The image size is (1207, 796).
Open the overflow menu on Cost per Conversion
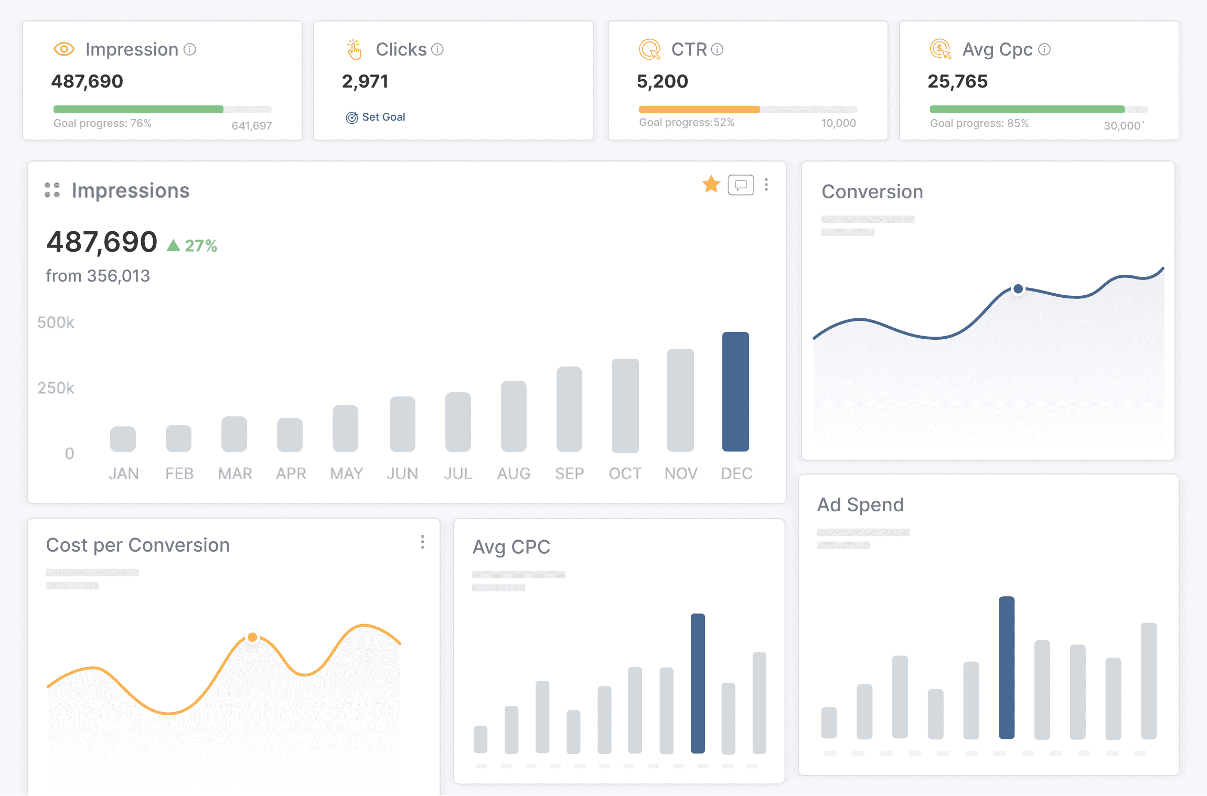tap(423, 542)
